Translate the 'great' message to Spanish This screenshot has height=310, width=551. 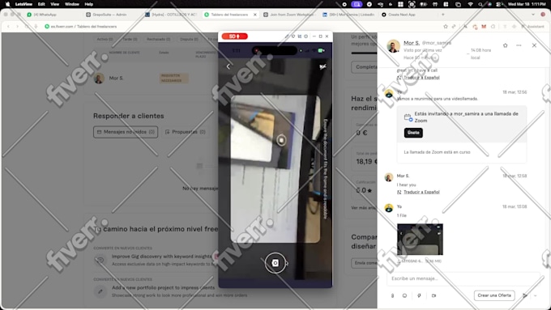pos(421,78)
